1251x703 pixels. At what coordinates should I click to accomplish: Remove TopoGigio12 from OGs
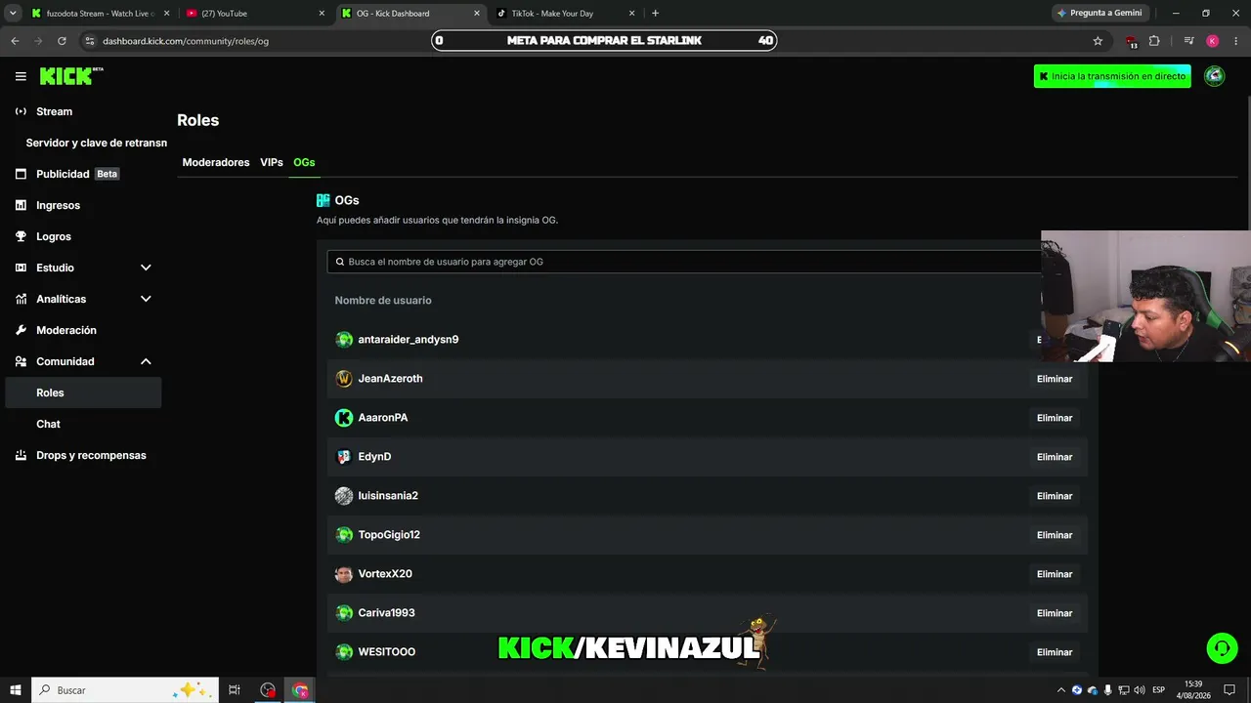tap(1055, 535)
